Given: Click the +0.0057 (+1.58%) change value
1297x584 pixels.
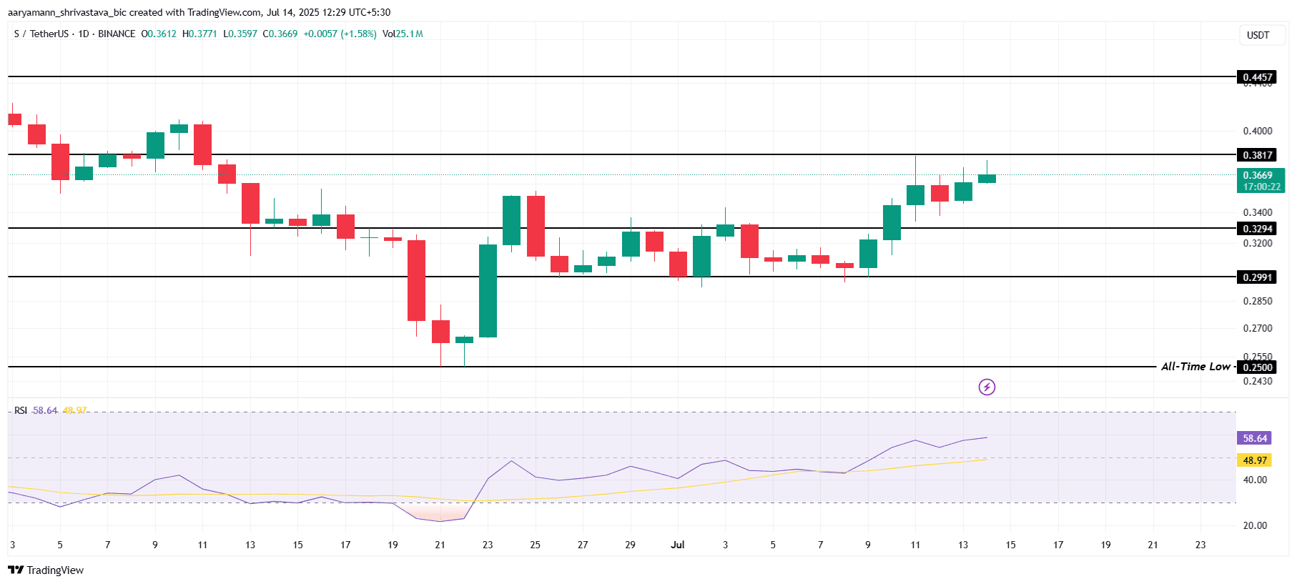Looking at the screenshot, I should click(340, 34).
